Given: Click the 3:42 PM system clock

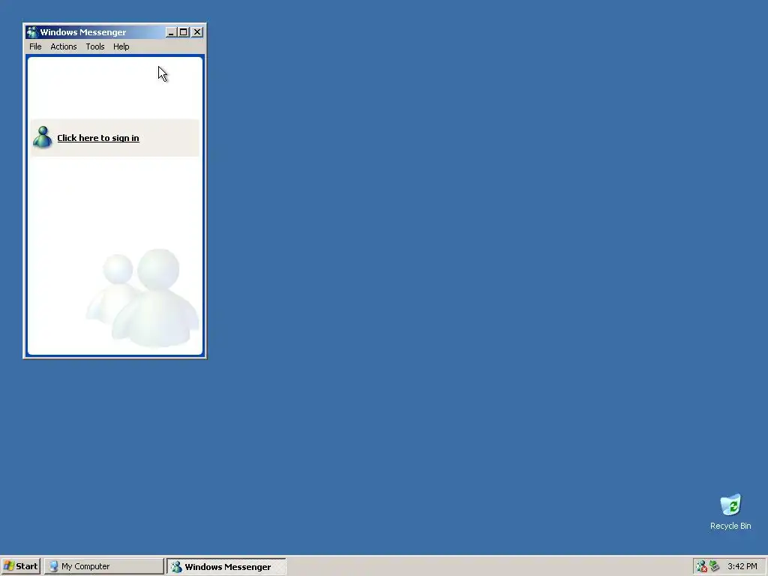Looking at the screenshot, I should click(x=742, y=566).
